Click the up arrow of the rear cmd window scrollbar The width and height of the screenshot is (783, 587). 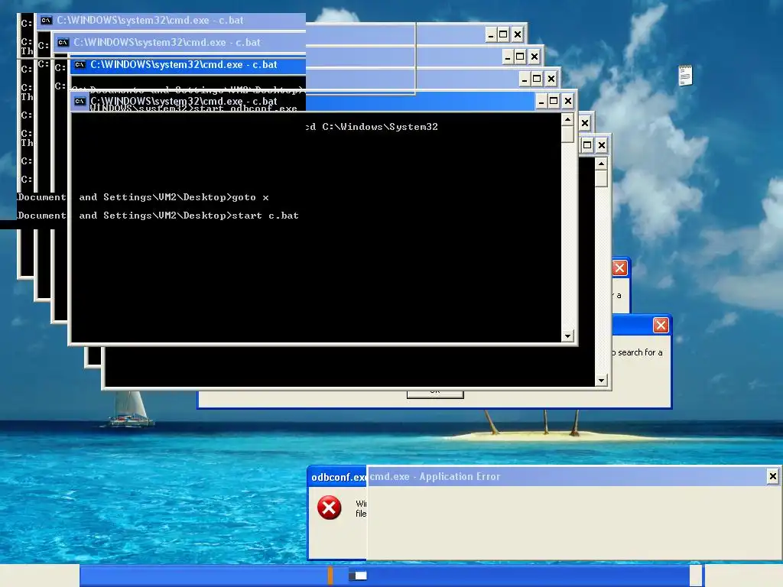[601, 164]
